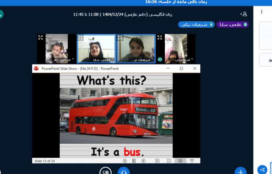Select the عارمی، سارا speaker chip
The width and height of the screenshot is (272, 174).
pyautogui.click(x=232, y=25)
